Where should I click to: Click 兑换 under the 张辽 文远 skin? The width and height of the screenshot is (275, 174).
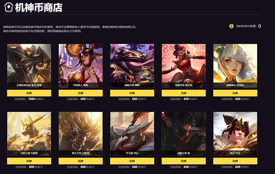(x=235, y=161)
